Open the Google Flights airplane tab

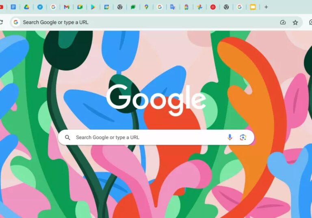(40, 7)
